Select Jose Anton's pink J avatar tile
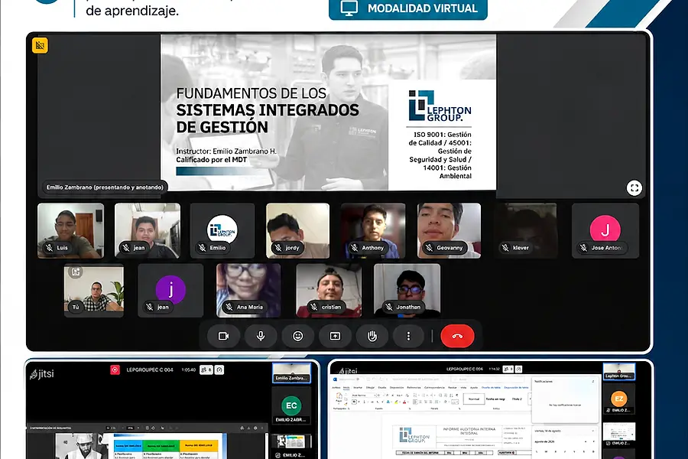Screen dimensions: 688x459 click(x=605, y=230)
